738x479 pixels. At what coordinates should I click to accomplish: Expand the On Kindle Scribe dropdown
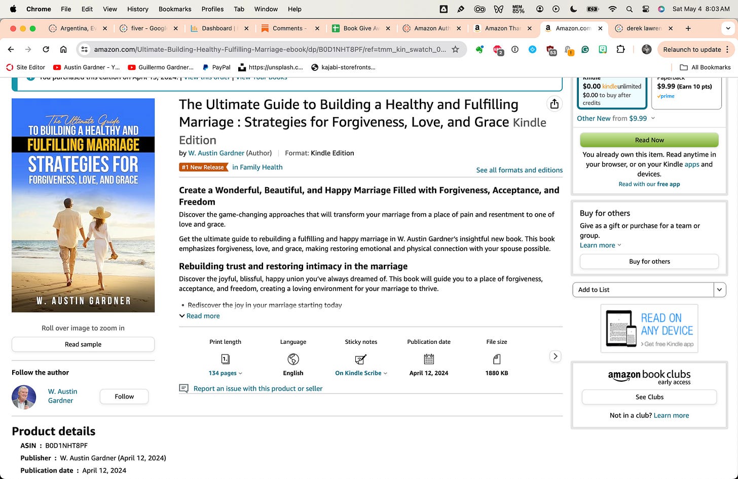coord(361,373)
